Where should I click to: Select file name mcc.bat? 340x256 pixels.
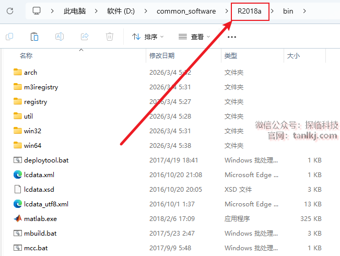pos(36,248)
